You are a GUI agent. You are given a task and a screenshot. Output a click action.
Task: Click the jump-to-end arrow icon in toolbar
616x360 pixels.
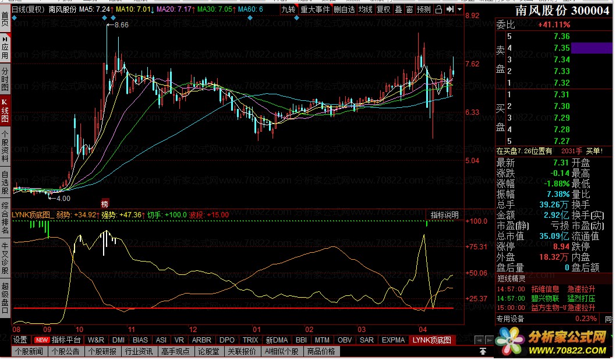click(450, 9)
